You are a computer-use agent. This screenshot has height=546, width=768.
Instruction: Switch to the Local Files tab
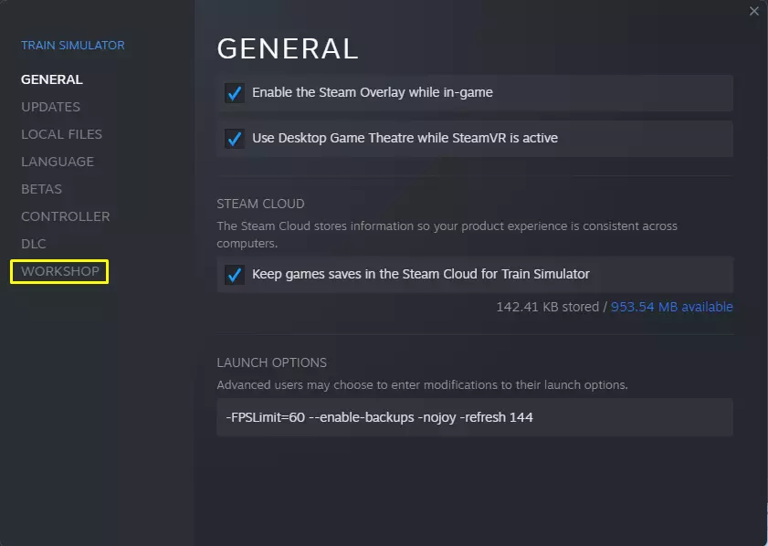[61, 134]
